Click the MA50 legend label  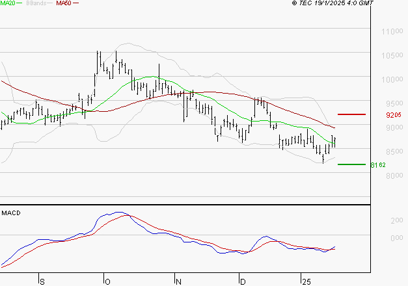click(64, 3)
